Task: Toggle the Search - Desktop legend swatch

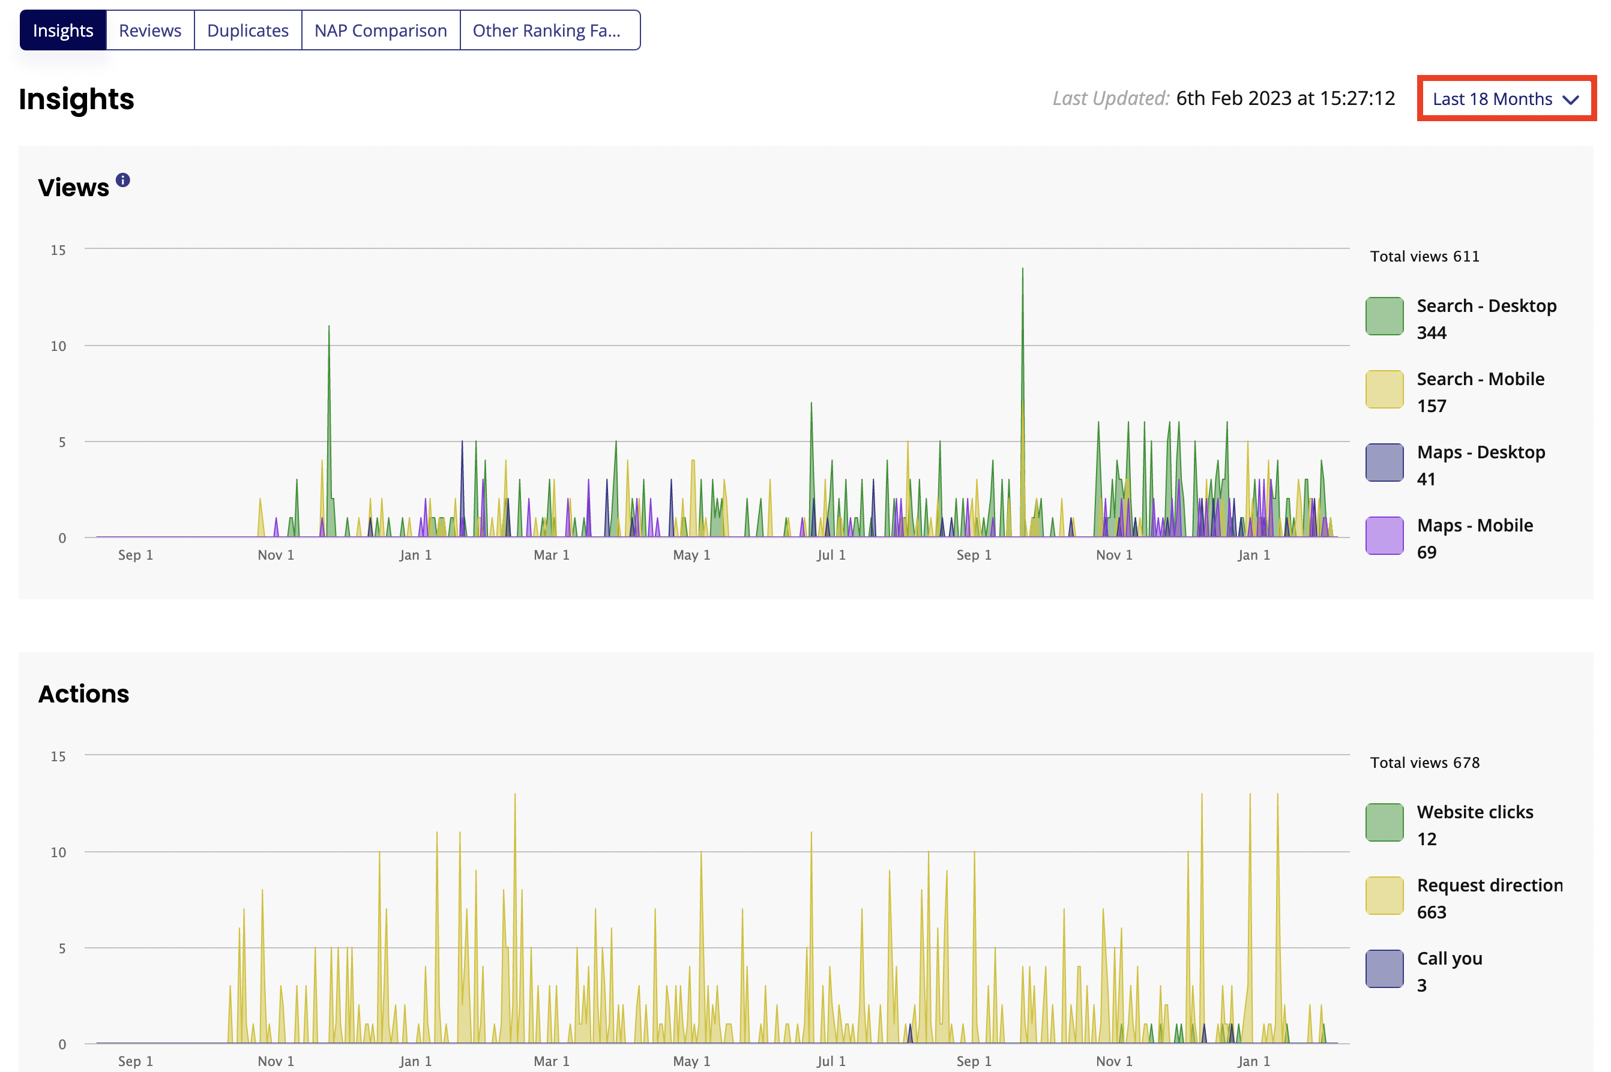Action: tap(1384, 316)
